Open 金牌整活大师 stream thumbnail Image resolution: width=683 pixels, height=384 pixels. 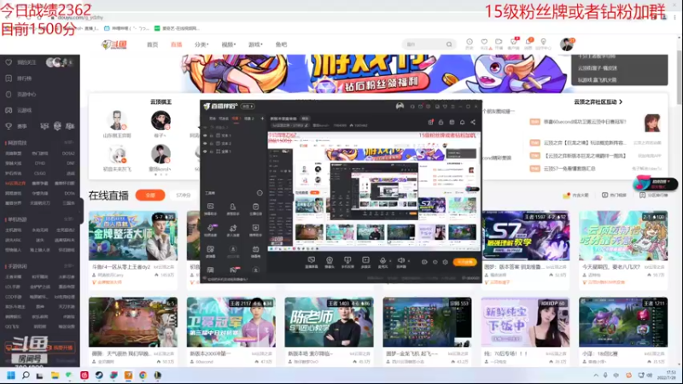pos(133,236)
